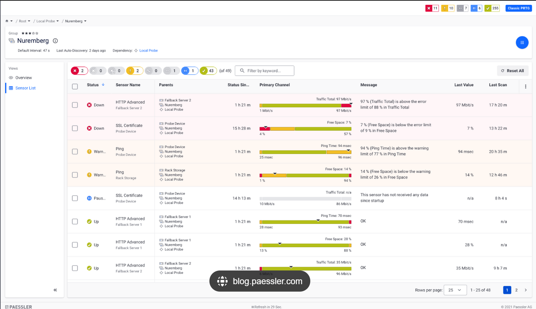Click the red Down status filter showing 2
The width and height of the screenshot is (536, 309).
tap(79, 71)
